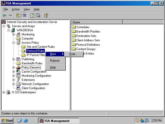Expand the H.323 Gatekeepers node
This screenshot has height=124, width=165.
click(4, 92)
